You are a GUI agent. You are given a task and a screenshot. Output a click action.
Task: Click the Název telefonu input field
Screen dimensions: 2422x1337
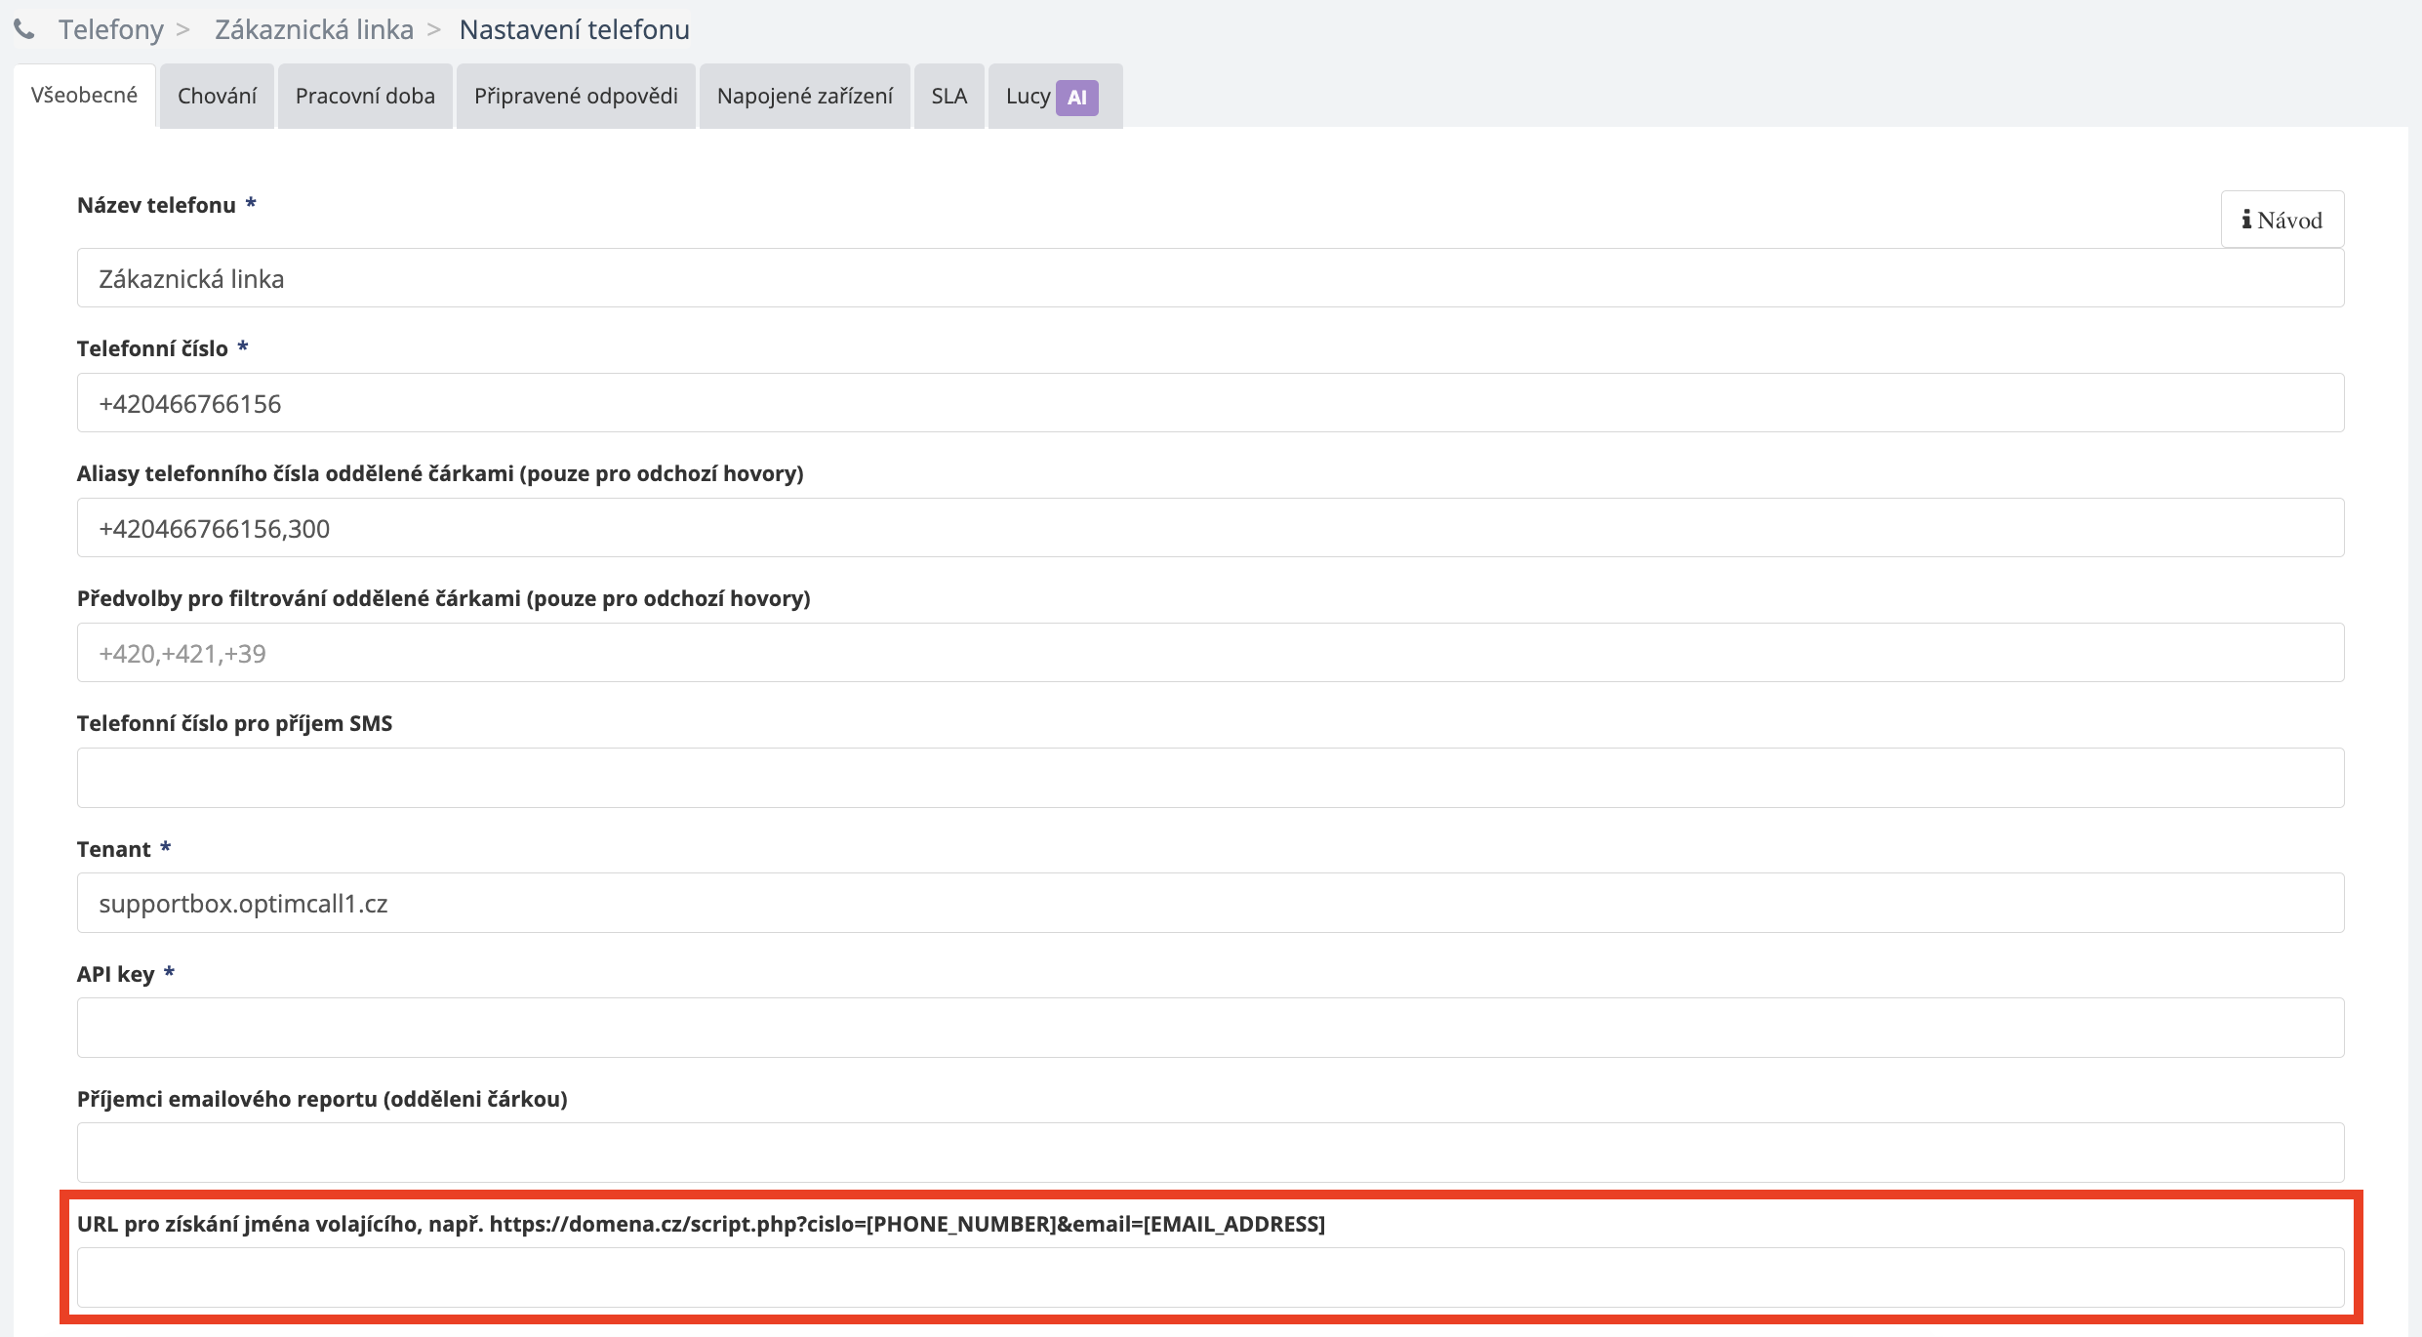[x=1210, y=278]
